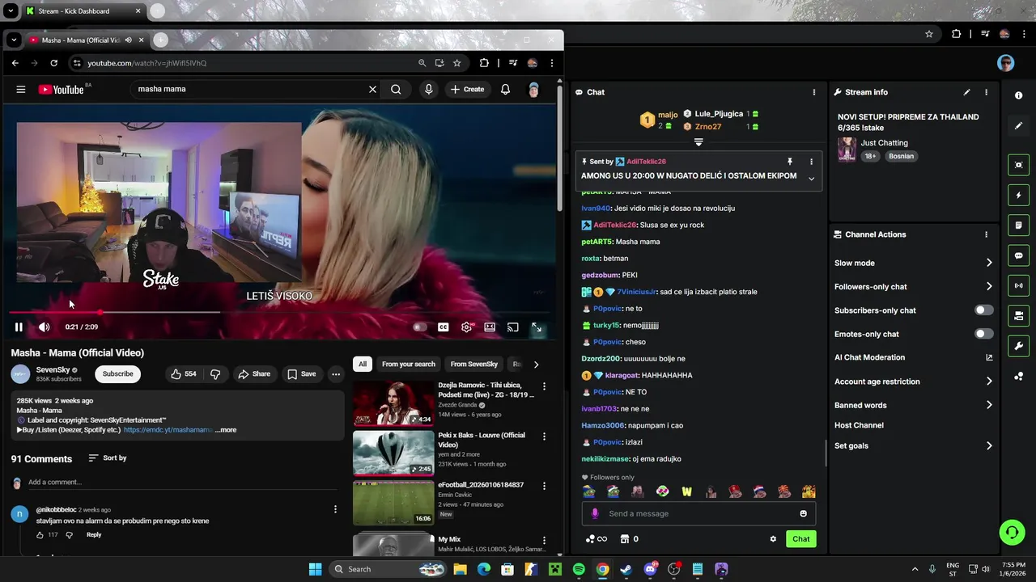Save the video to a playlist
1036x582 pixels.
click(301, 374)
